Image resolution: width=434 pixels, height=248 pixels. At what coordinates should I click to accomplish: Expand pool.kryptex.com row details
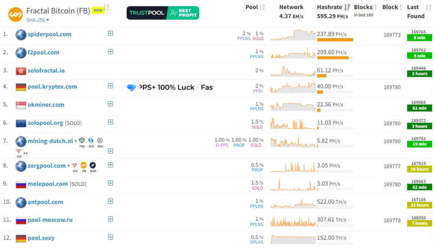point(110,86)
